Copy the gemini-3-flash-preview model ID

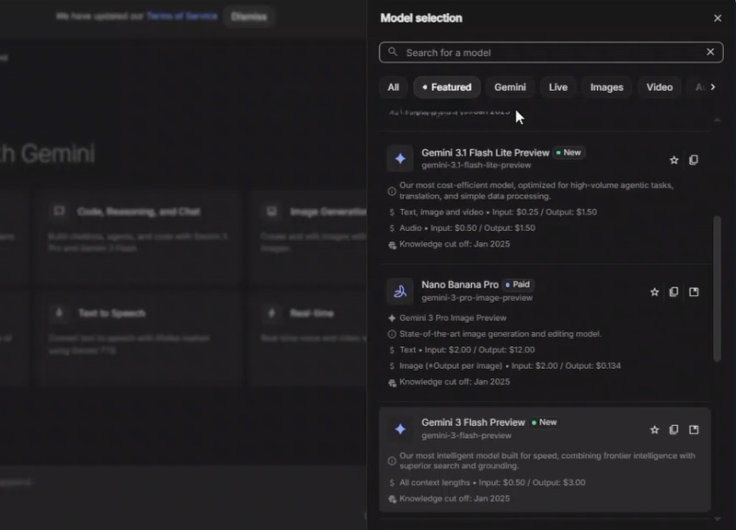point(673,430)
